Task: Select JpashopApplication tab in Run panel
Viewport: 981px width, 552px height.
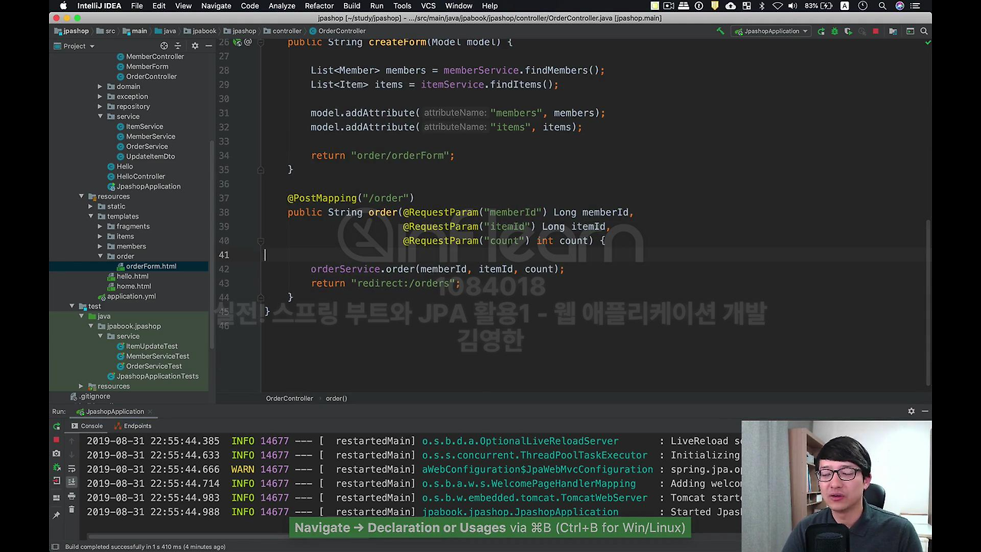Action: point(115,412)
